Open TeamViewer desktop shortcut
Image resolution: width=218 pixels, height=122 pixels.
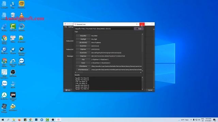[x=21, y=61]
